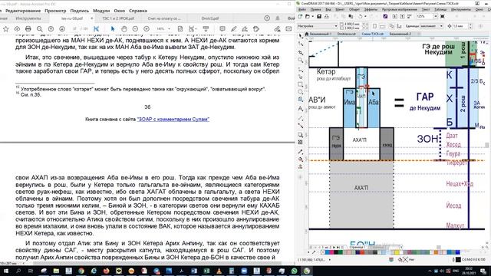Click the upload to cloud icon in Acrobat
Image resolution: width=491 pixels, height=276 pixels.
pyautogui.click(x=17, y=29)
